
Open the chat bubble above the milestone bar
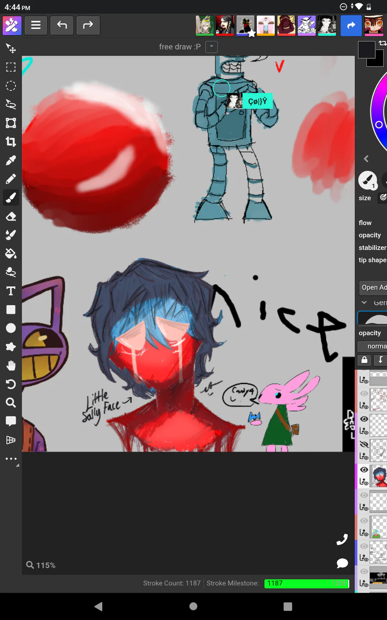(342, 563)
